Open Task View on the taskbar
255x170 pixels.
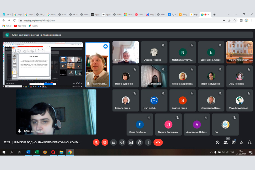pos(20,152)
